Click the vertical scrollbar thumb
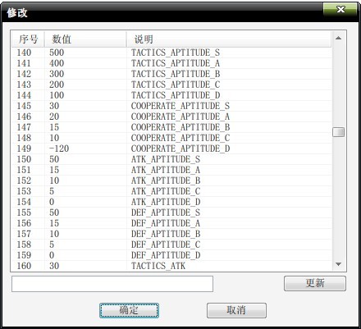This screenshot has height=329, width=361. pos(338,132)
